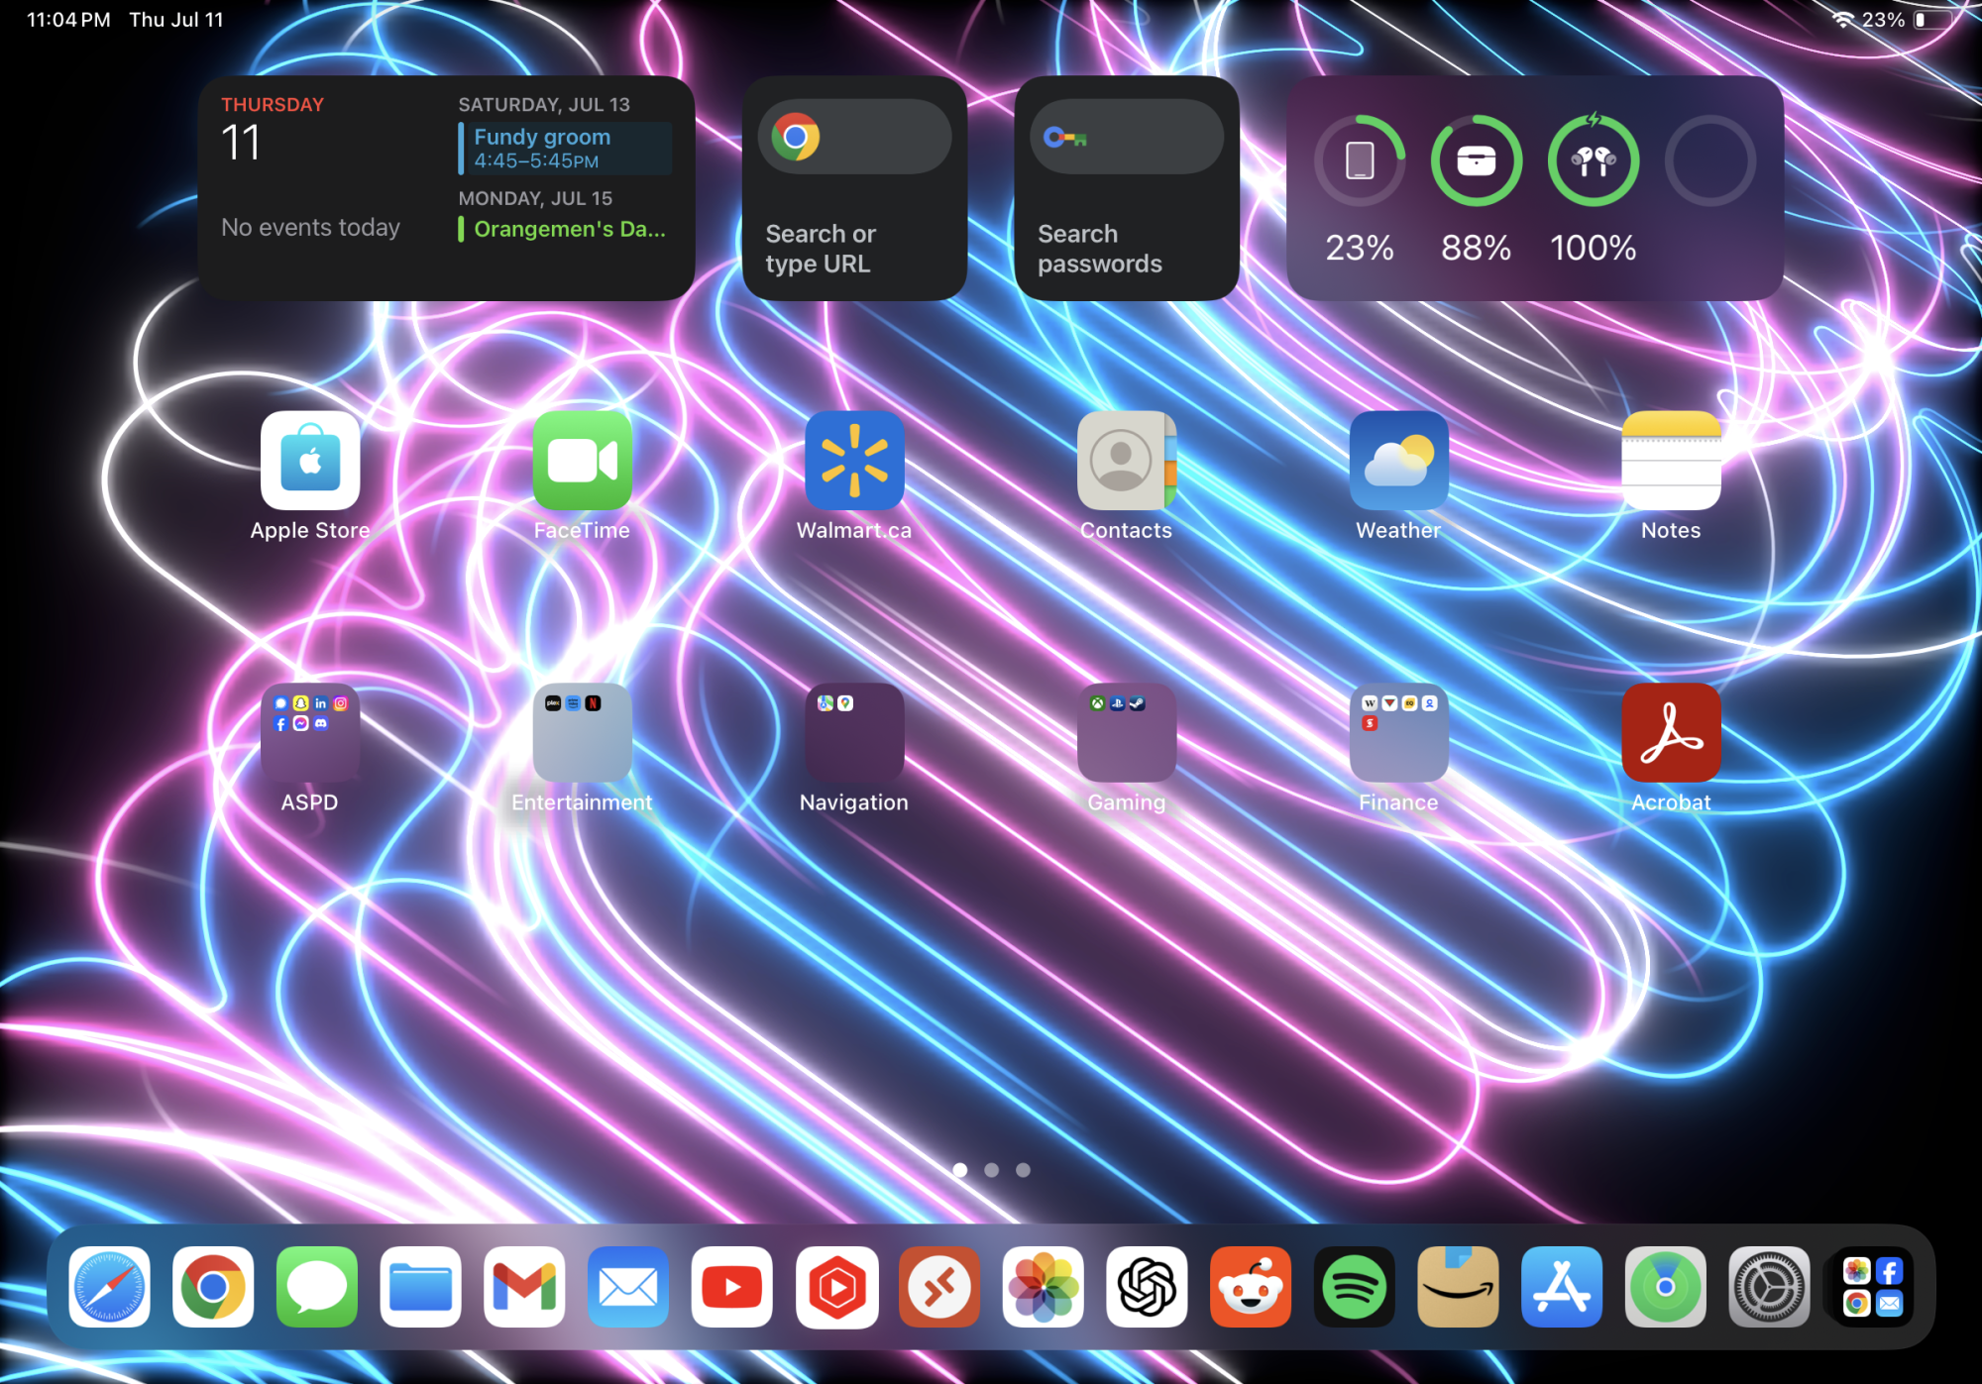Image resolution: width=1982 pixels, height=1384 pixels.
Task: Open the Finance folder
Action: click(1398, 733)
